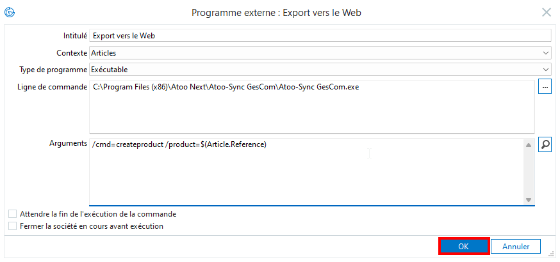The image size is (560, 262).
Task: Open the combo box showing Exécutable
Action: 320,70
